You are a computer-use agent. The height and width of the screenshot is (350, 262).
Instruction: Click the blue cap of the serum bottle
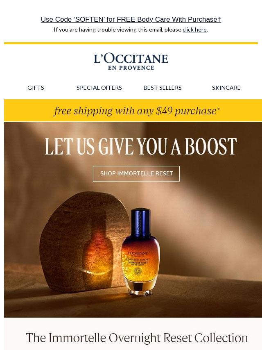point(140,222)
